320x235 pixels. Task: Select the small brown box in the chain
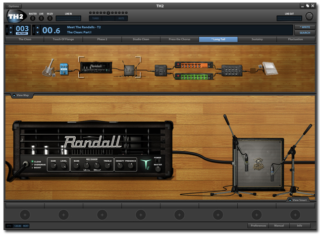coord(253,71)
